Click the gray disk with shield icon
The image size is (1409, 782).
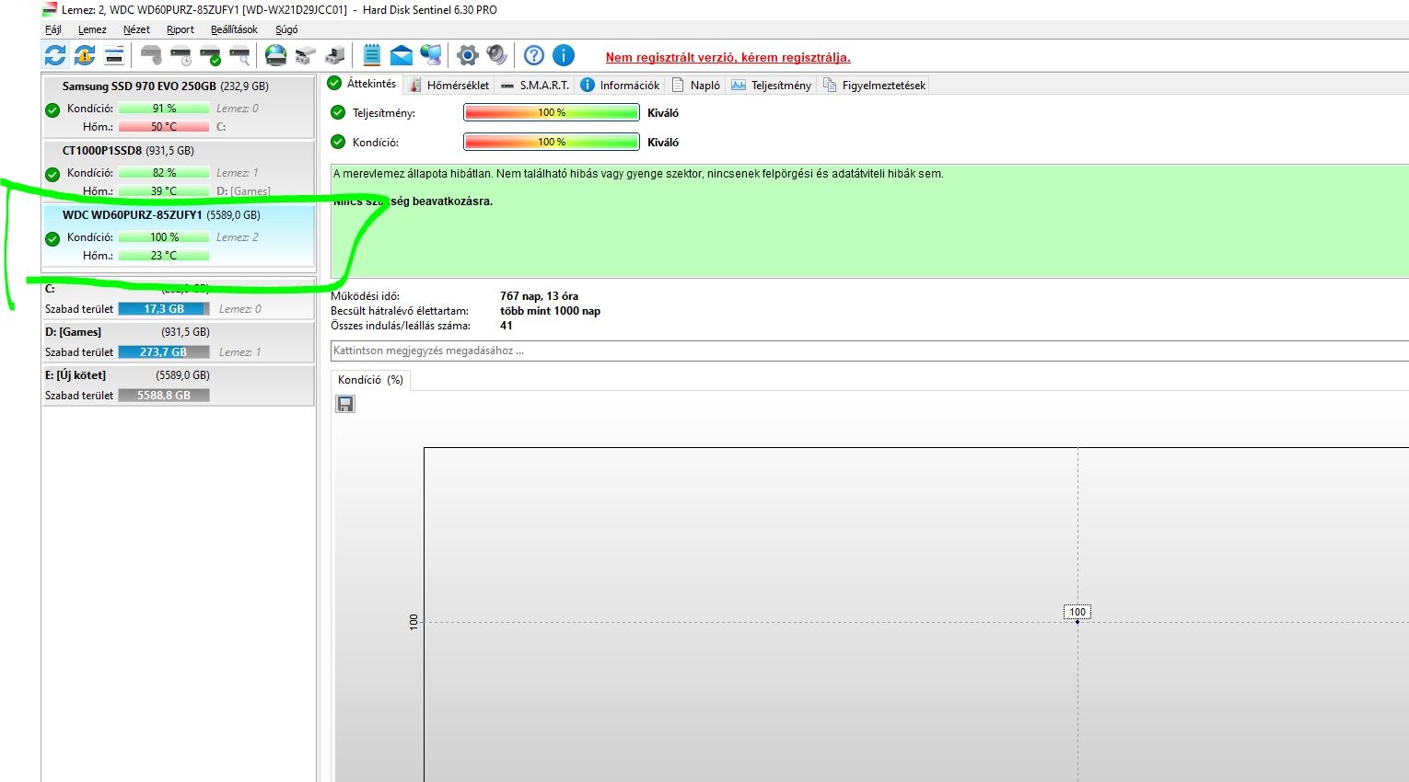[152, 55]
